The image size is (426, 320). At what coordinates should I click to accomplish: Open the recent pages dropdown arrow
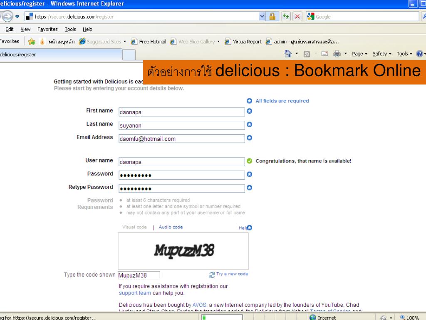point(17,17)
